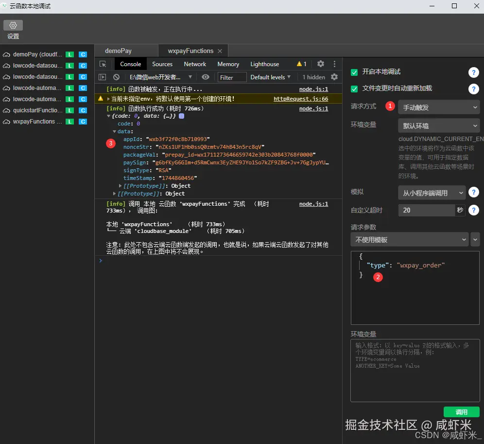Open the 不使用模板 template dropdown
The image size is (484, 444).
point(409,239)
